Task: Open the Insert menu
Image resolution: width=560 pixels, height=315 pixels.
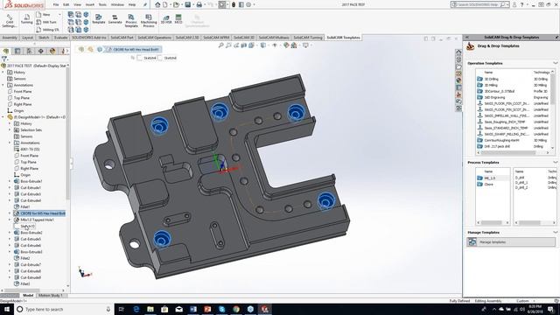Action: 90,5
